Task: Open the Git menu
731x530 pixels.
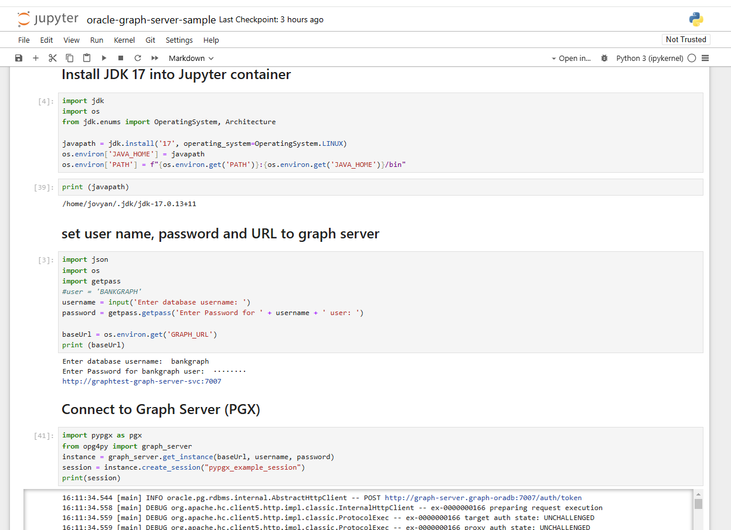Action: (151, 40)
